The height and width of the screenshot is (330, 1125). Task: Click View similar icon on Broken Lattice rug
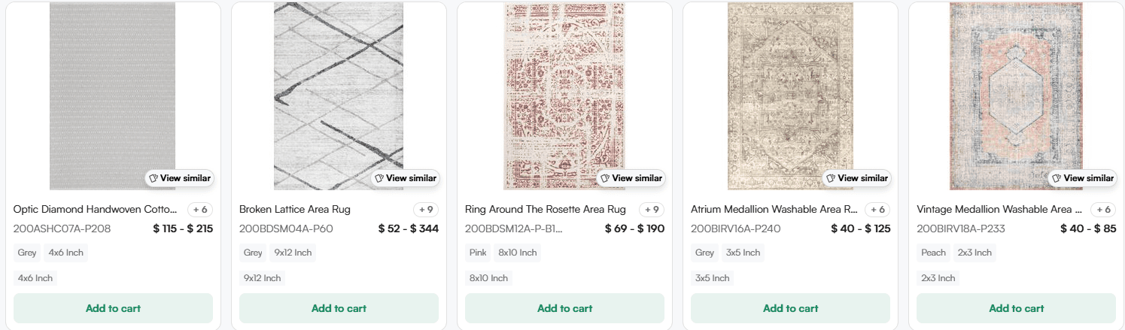coord(379,178)
